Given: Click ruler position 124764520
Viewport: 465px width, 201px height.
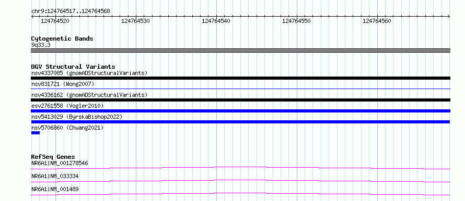Looking at the screenshot, I should pyautogui.click(x=55, y=21).
